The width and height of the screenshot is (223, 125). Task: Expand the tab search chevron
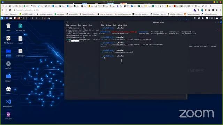pos(220,6)
